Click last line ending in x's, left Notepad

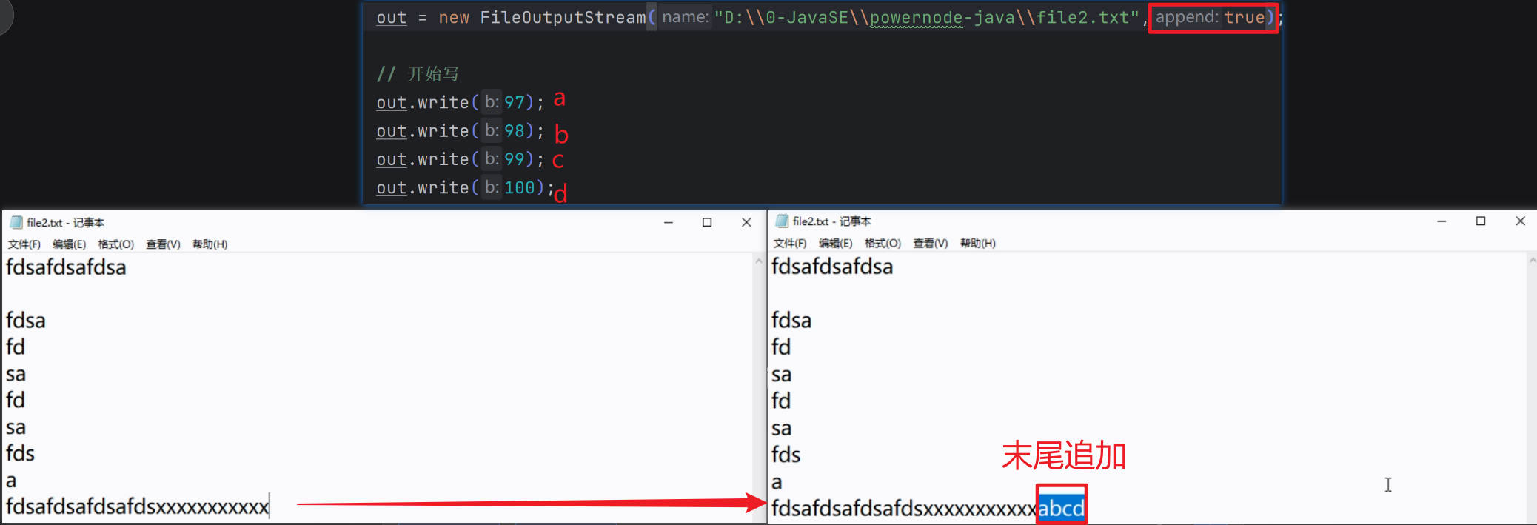[137, 506]
